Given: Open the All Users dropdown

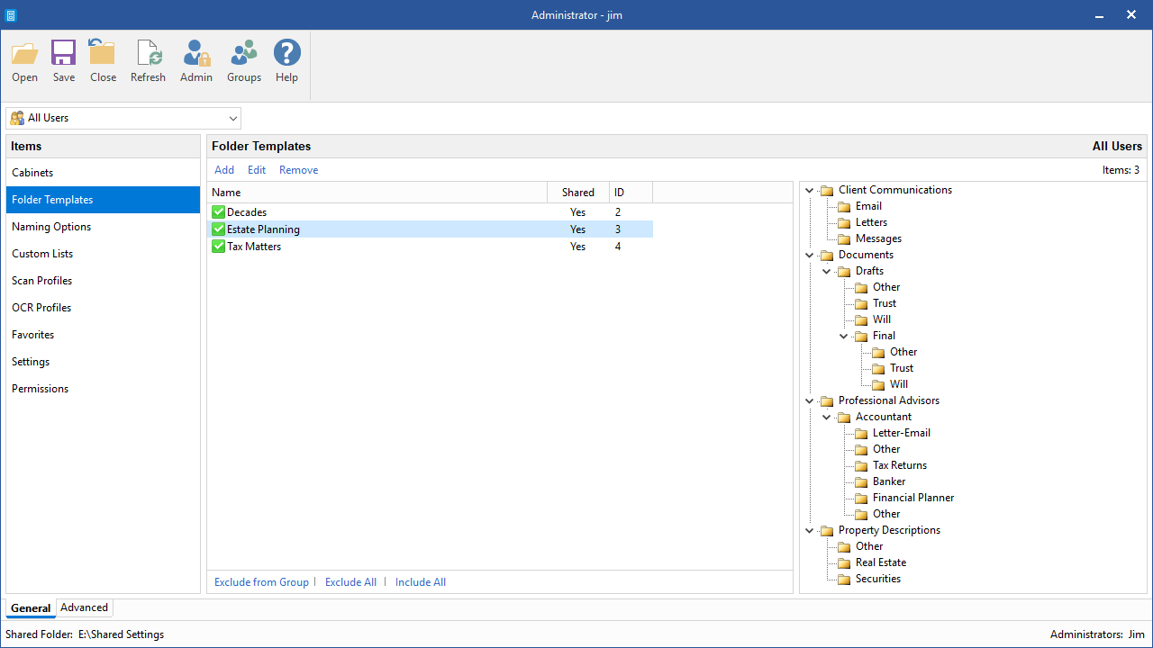Looking at the screenshot, I should click(x=123, y=118).
